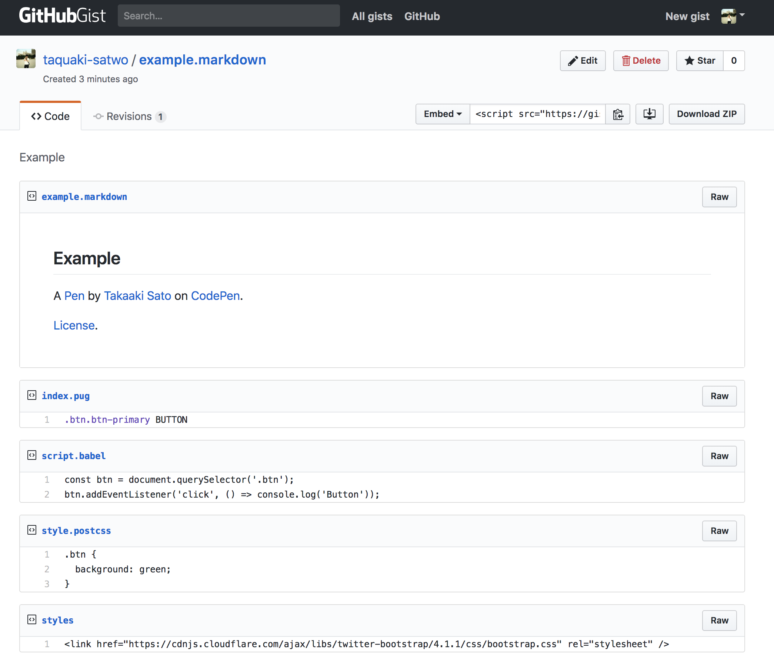Open the License link
774x662 pixels.
(x=74, y=325)
